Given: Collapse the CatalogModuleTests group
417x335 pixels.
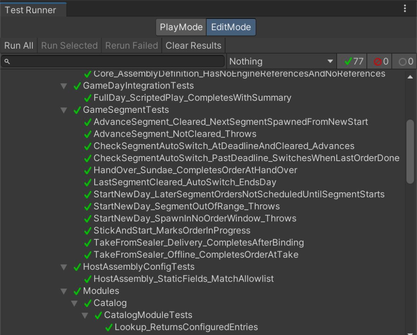Looking at the screenshot, I should [x=85, y=315].
